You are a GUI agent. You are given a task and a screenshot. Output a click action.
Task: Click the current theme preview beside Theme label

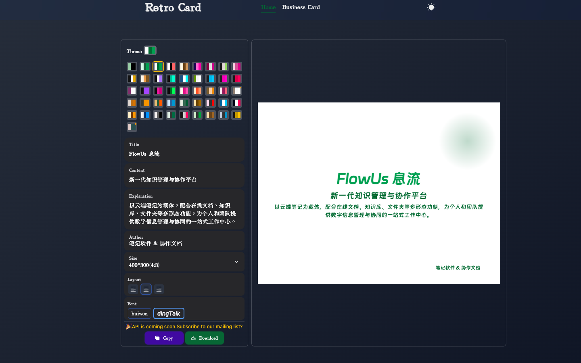(x=150, y=50)
